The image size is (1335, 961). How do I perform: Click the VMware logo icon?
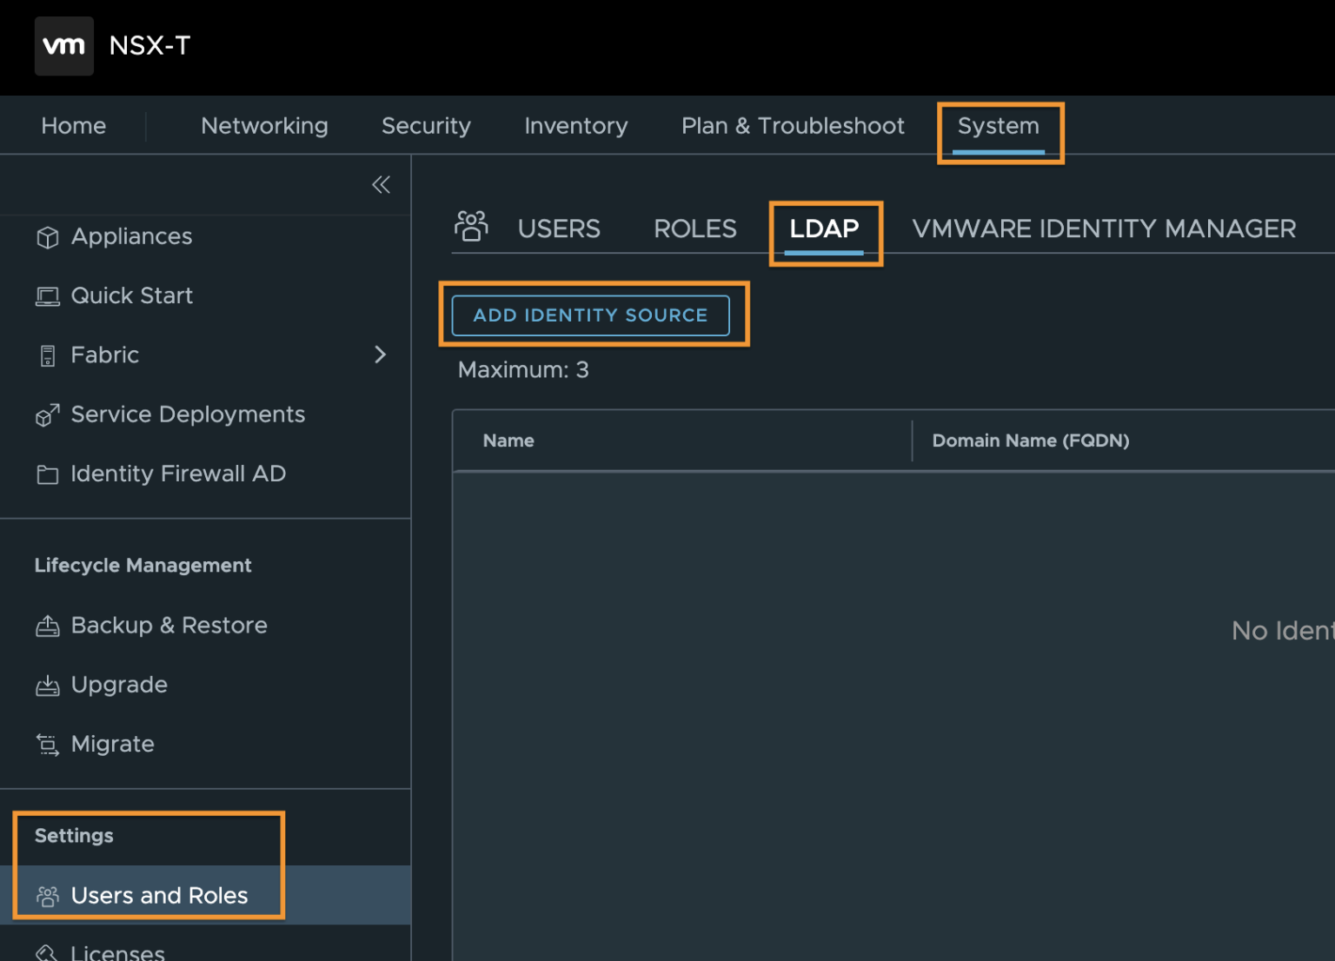(63, 45)
